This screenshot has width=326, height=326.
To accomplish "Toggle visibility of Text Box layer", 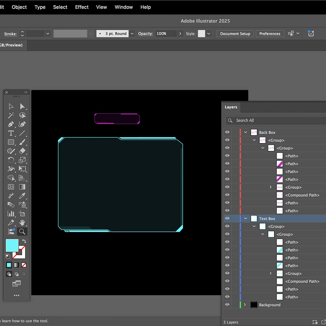I will (x=227, y=219).
